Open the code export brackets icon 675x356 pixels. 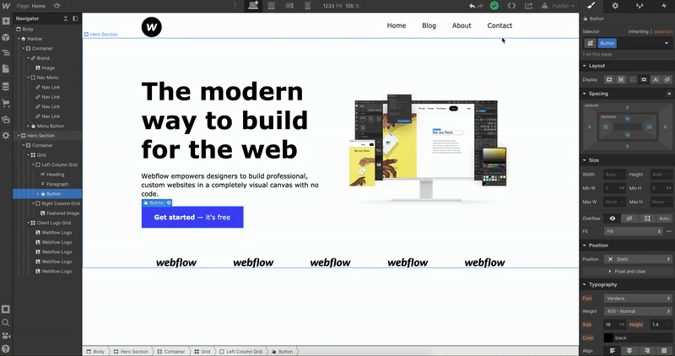511,6
